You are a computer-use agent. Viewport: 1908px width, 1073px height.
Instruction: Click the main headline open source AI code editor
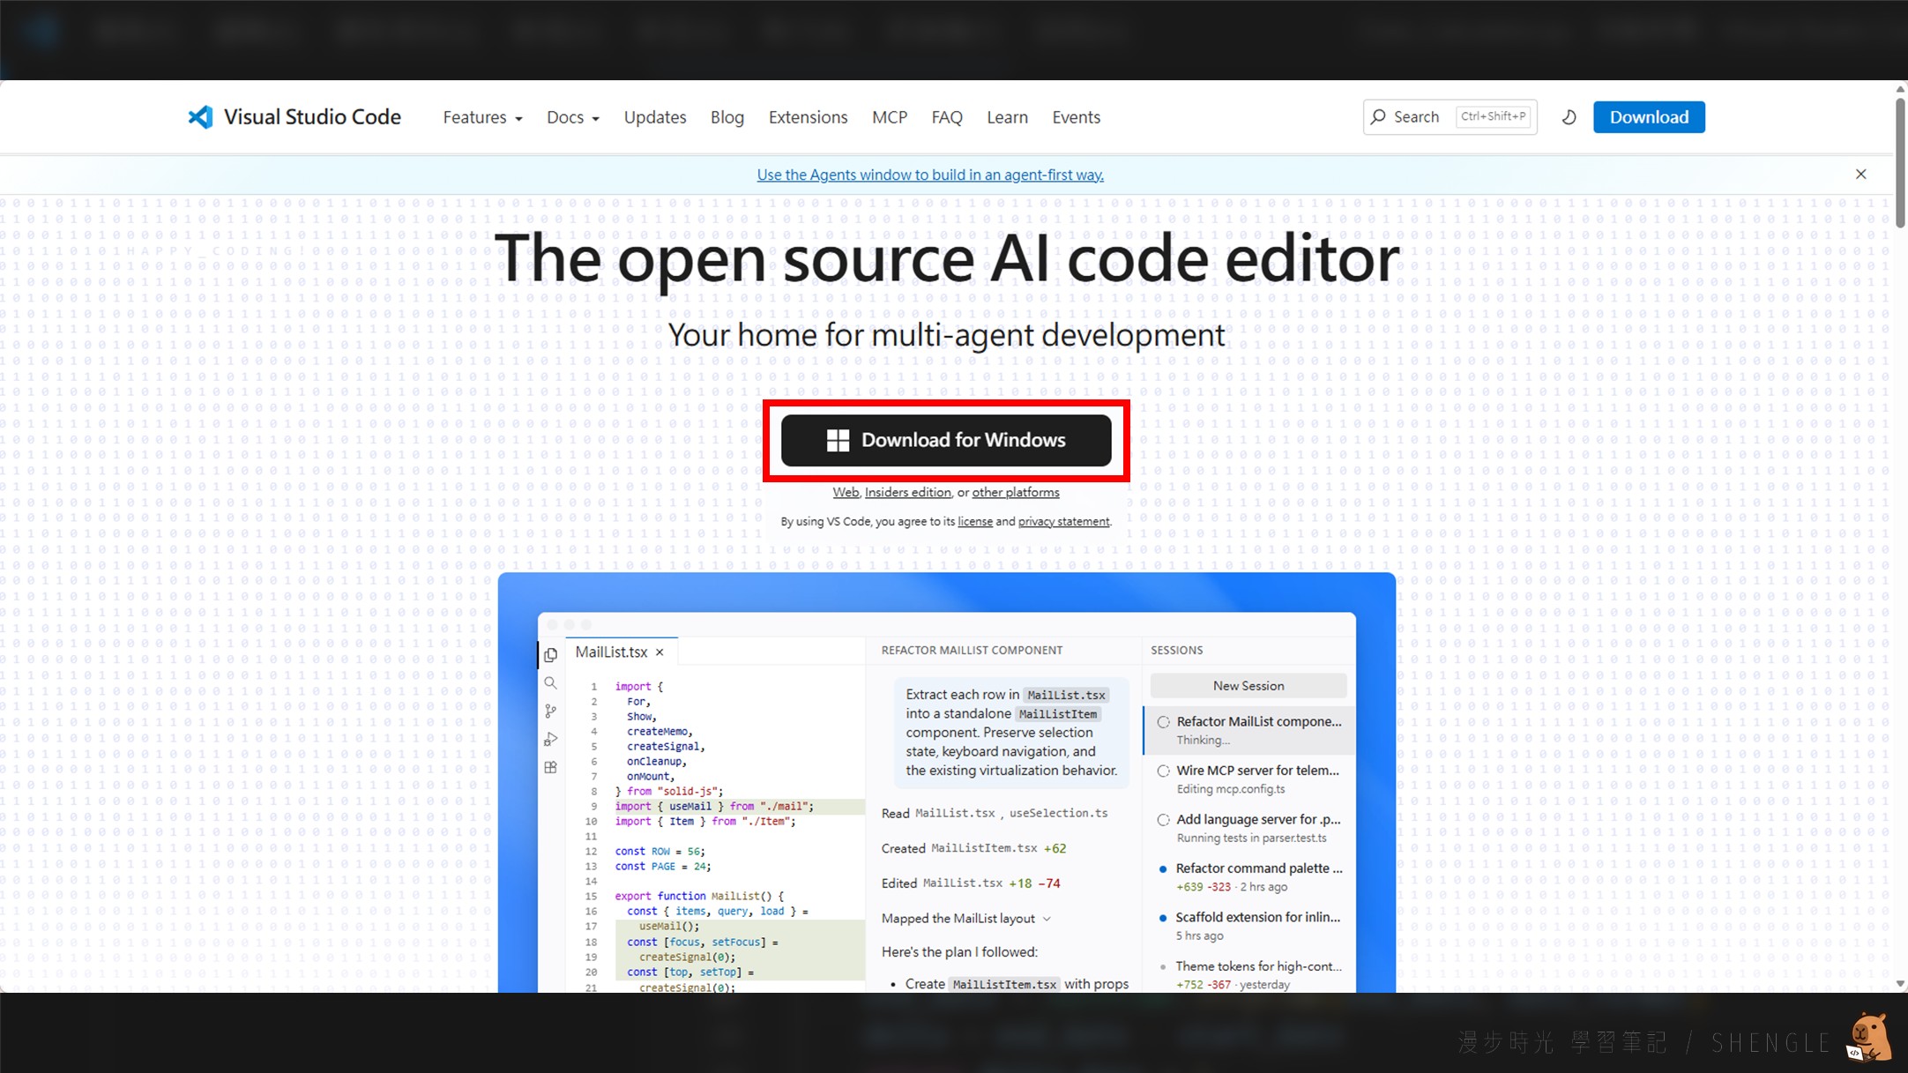[947, 258]
